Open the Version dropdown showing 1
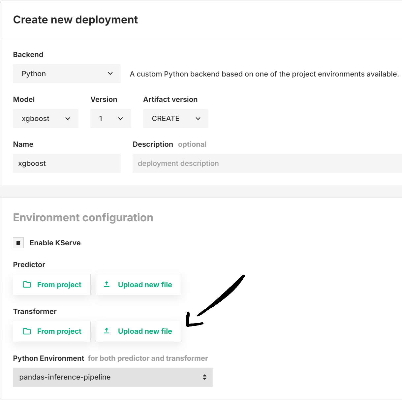 pos(110,118)
